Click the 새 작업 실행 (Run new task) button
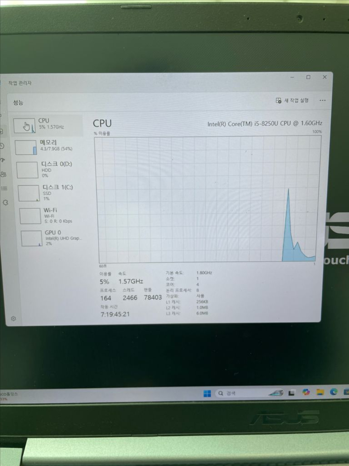This screenshot has height=466, width=349. tap(292, 100)
